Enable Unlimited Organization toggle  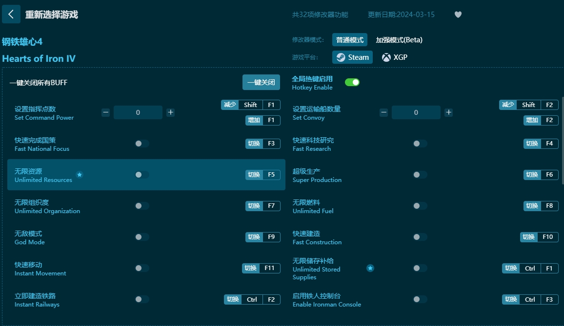coord(141,206)
